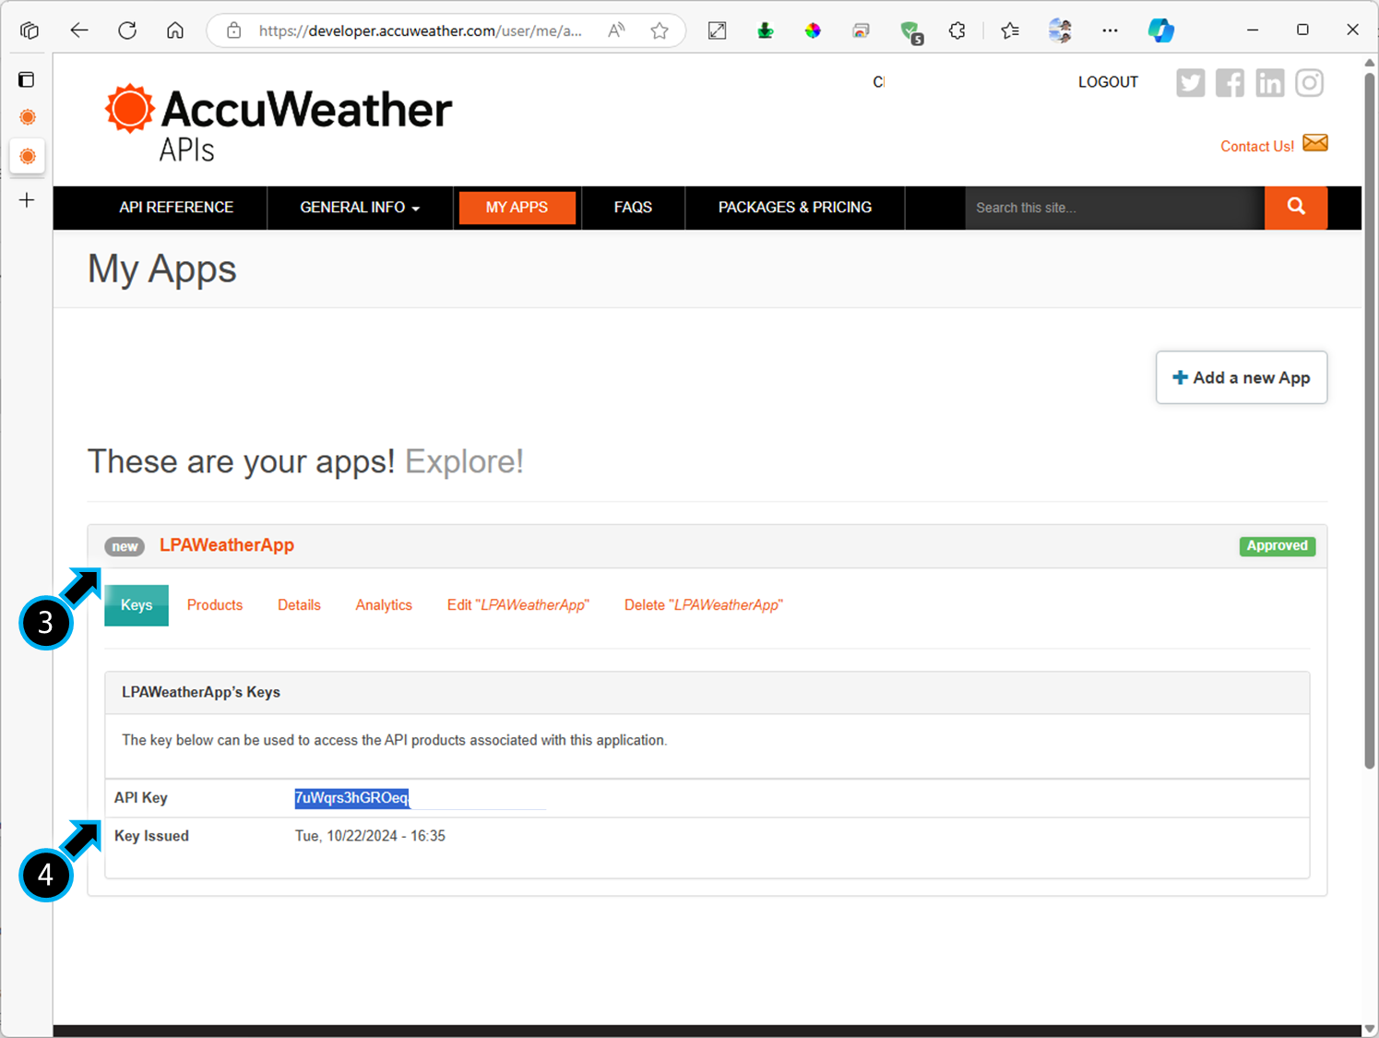
Task: Click the shield extension with badge
Action: pos(910,31)
